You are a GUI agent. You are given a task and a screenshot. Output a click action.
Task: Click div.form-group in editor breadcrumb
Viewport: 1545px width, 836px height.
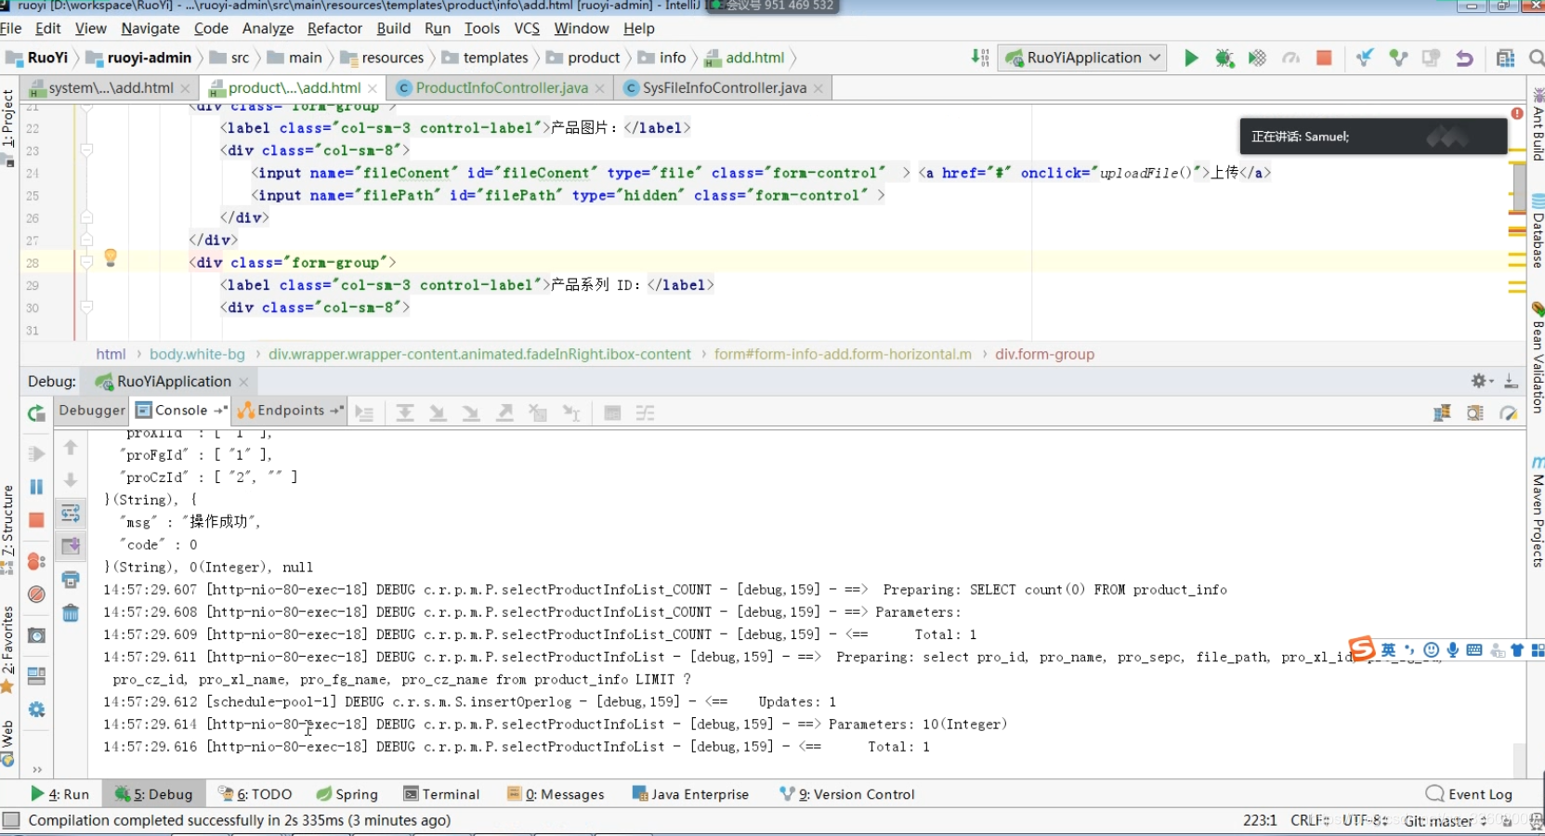[x=1044, y=354]
